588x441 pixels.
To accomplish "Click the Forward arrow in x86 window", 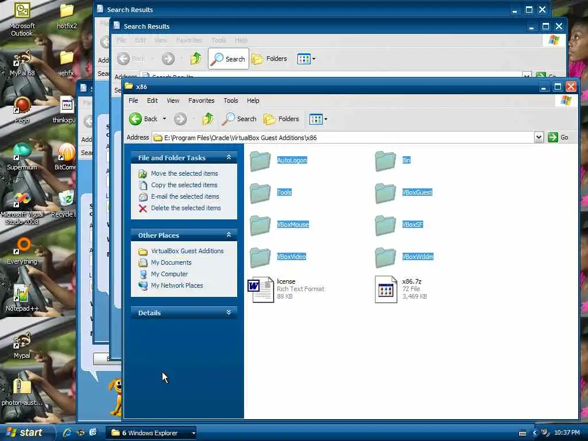I will click(180, 119).
